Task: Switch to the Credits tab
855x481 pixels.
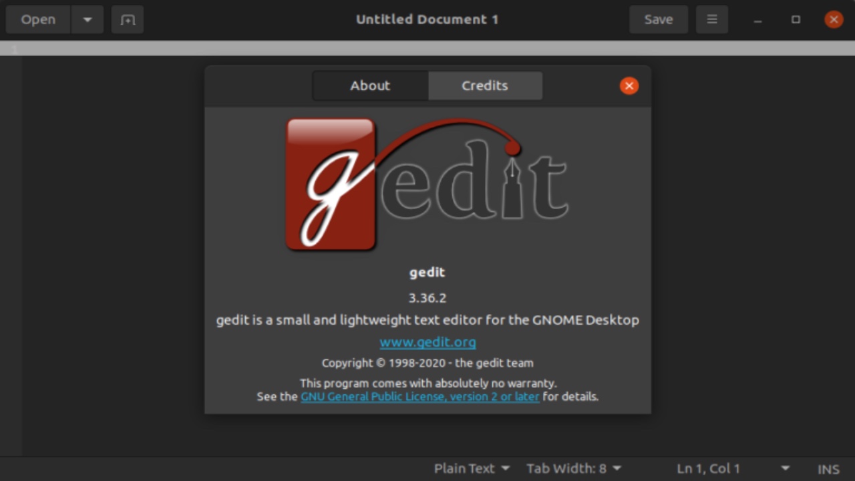Action: [x=485, y=86]
